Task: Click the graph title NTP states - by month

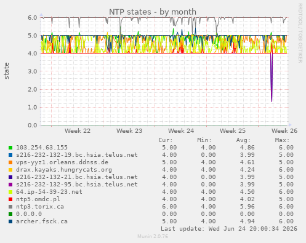Action: click(x=153, y=12)
